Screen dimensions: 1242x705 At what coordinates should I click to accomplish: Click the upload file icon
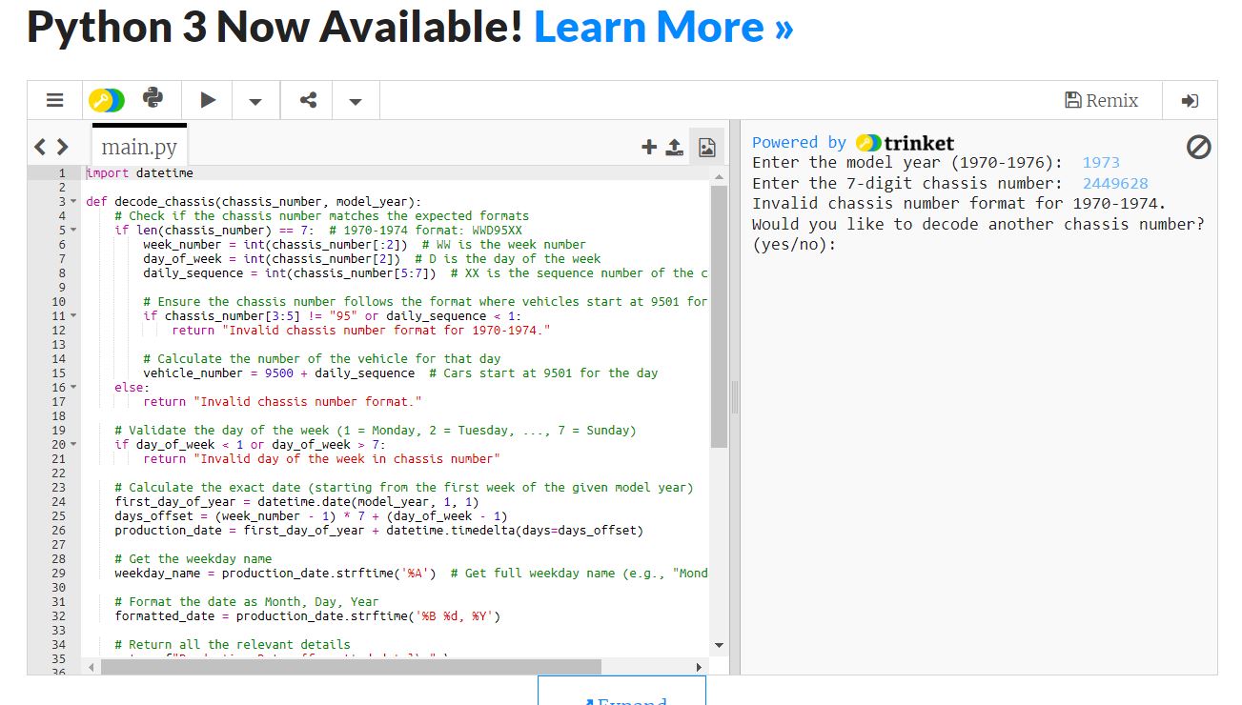674,147
